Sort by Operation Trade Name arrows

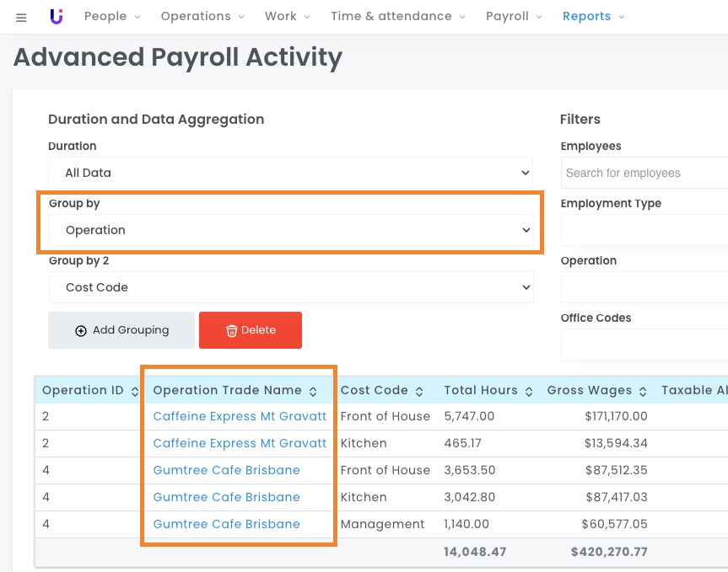click(313, 391)
